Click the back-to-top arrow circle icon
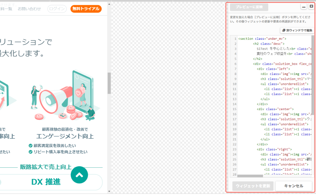Image resolution: width=316 pixels, height=195 pixels. pyautogui.click(x=79, y=175)
